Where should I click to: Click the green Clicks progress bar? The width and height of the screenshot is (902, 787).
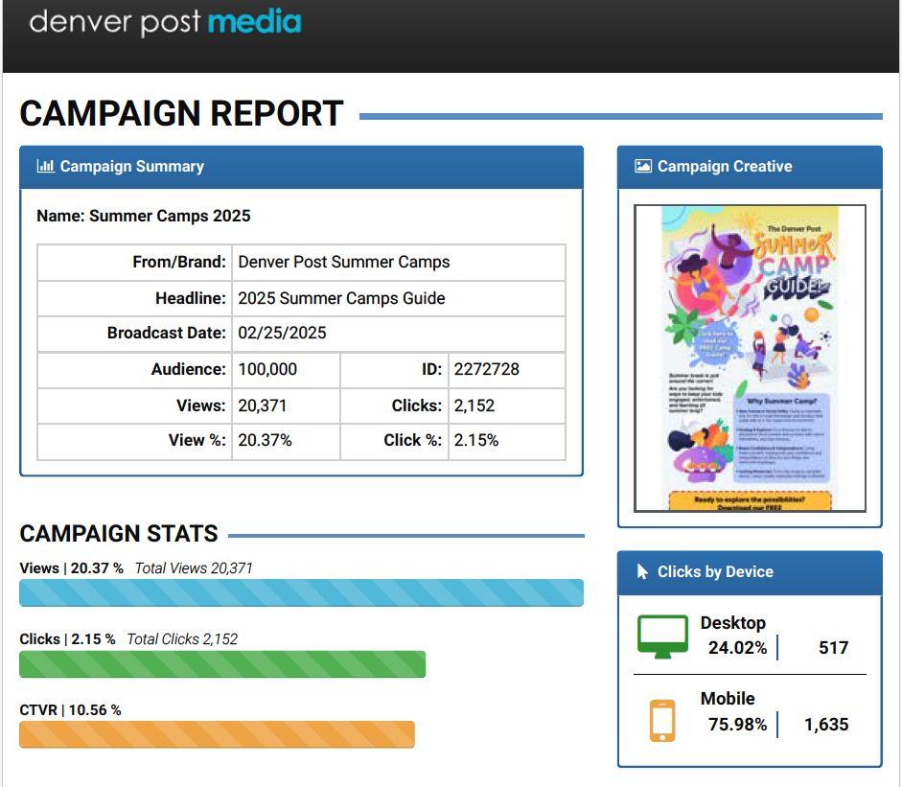(x=222, y=664)
